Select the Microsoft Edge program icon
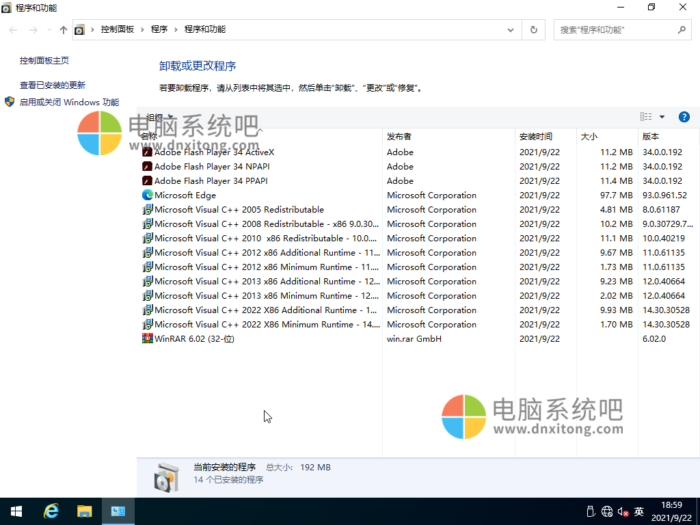This screenshot has width=700, height=525. pyautogui.click(x=147, y=196)
